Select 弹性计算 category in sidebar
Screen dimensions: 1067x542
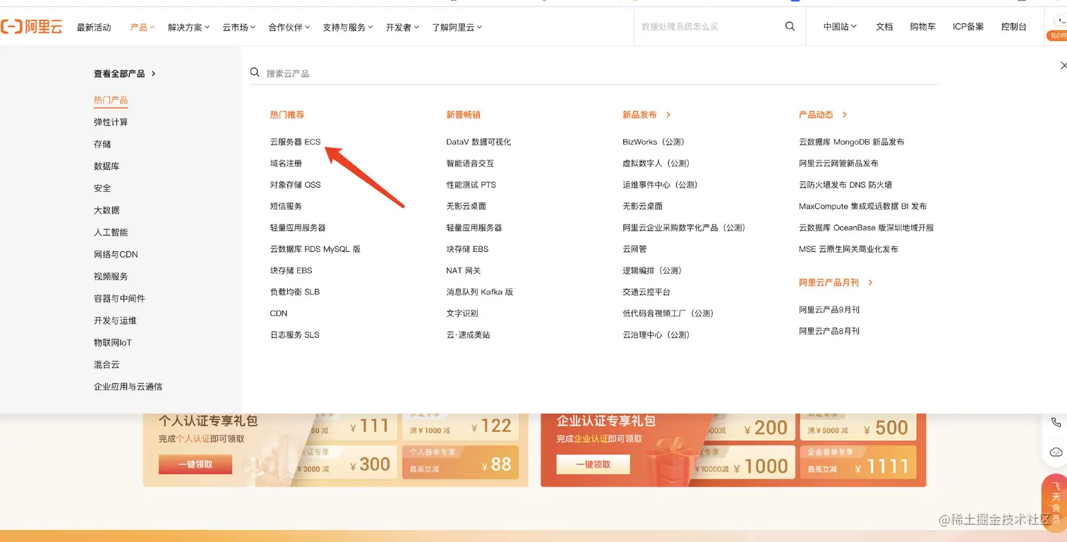click(111, 122)
